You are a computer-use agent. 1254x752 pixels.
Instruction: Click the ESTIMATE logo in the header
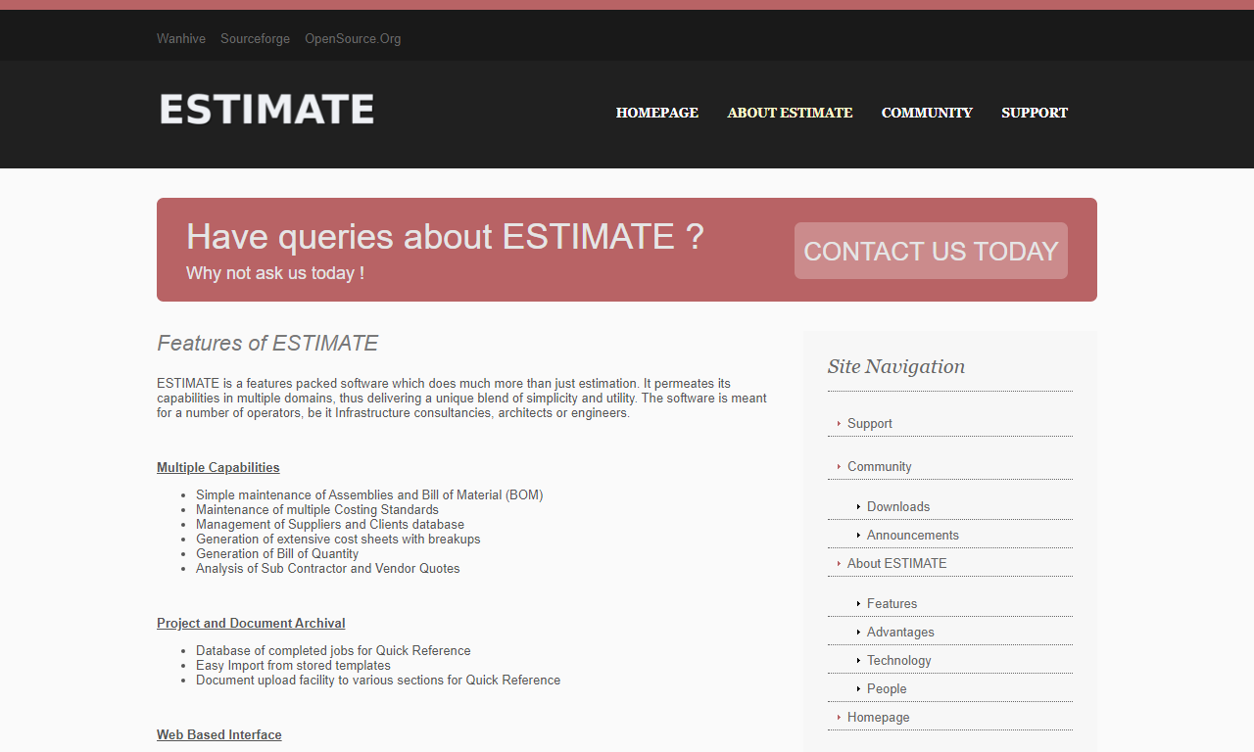[x=266, y=110]
